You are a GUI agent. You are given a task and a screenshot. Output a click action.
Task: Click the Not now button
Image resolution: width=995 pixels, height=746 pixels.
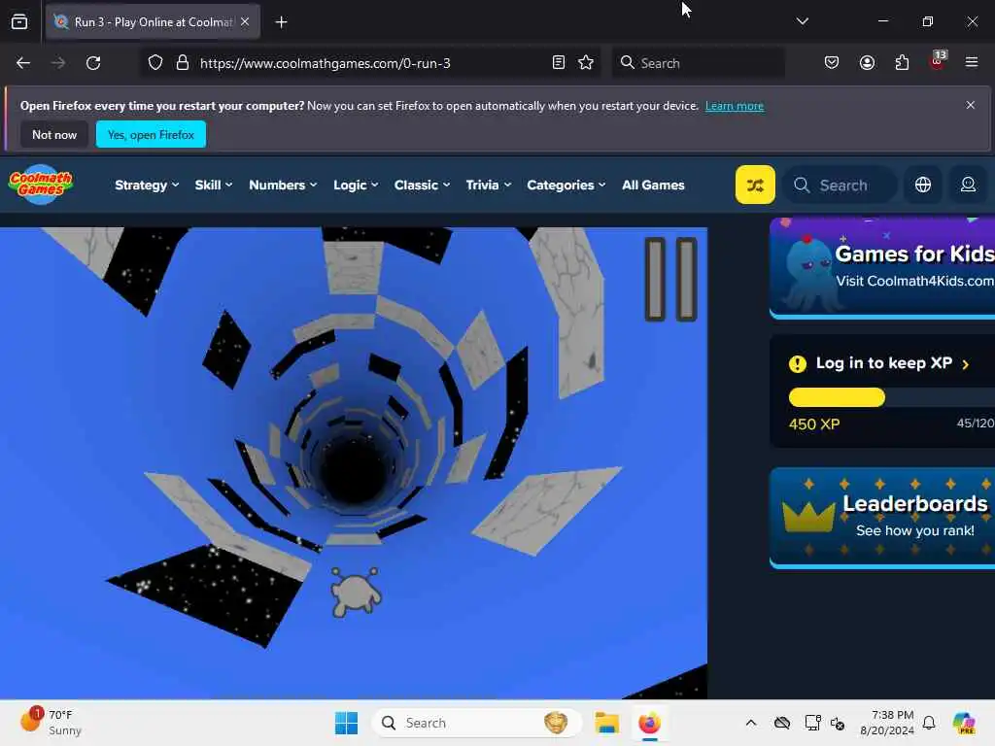(54, 134)
